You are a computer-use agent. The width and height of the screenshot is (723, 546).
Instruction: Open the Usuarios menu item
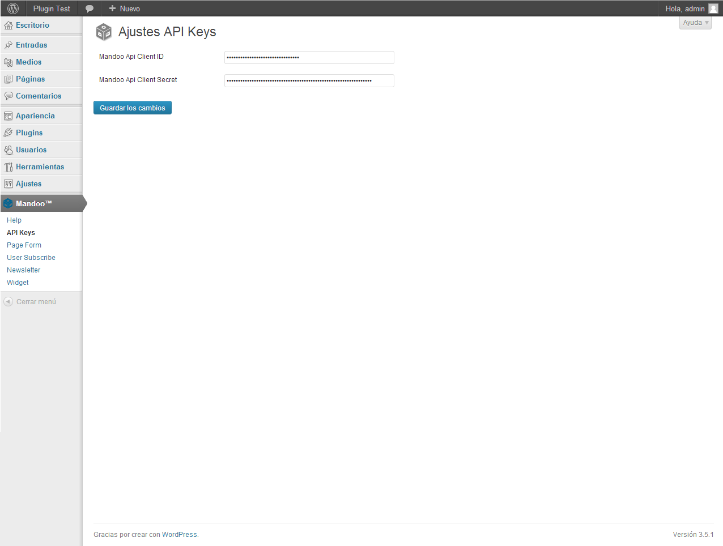(x=31, y=150)
